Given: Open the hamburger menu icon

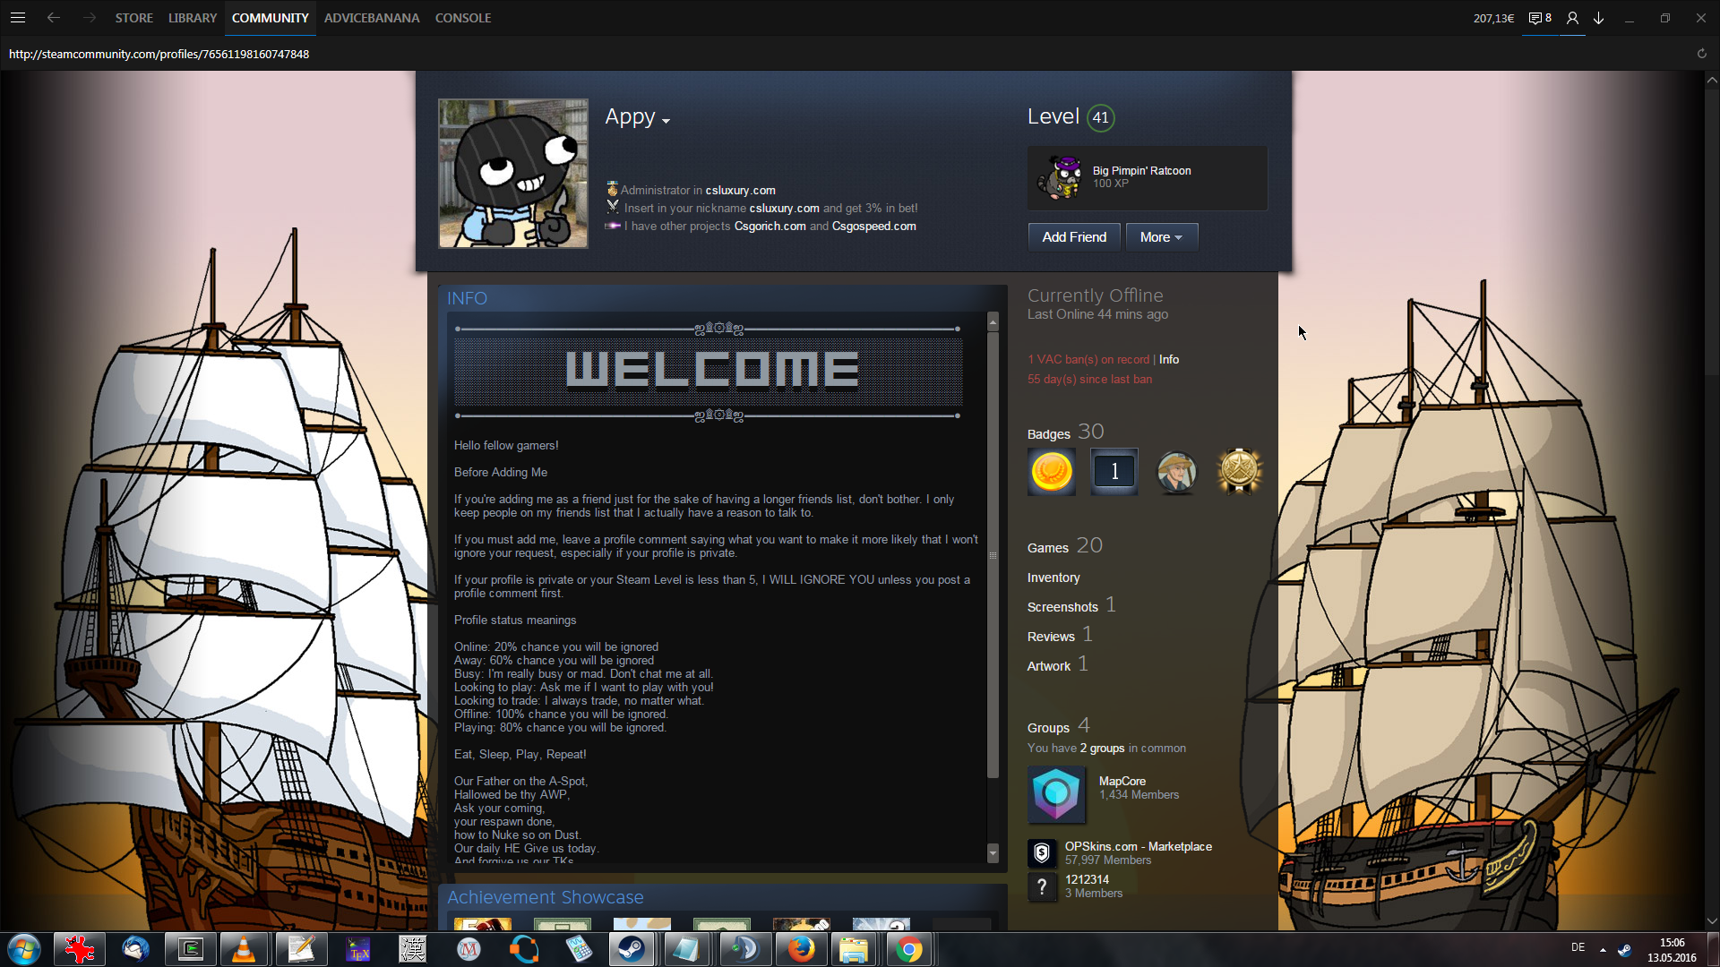Looking at the screenshot, I should tap(17, 18).
